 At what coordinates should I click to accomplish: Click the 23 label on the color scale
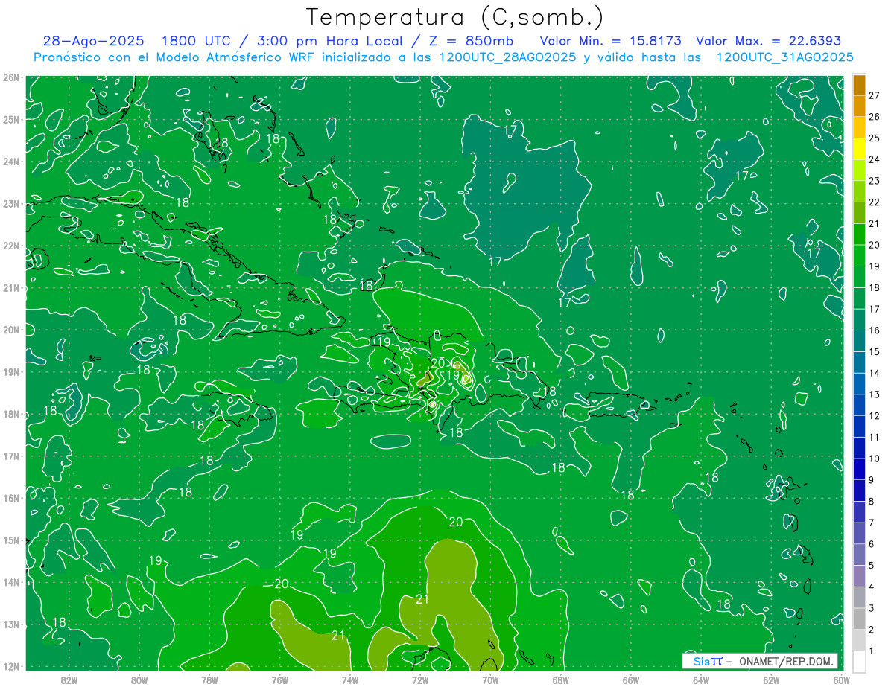pyautogui.click(x=875, y=181)
